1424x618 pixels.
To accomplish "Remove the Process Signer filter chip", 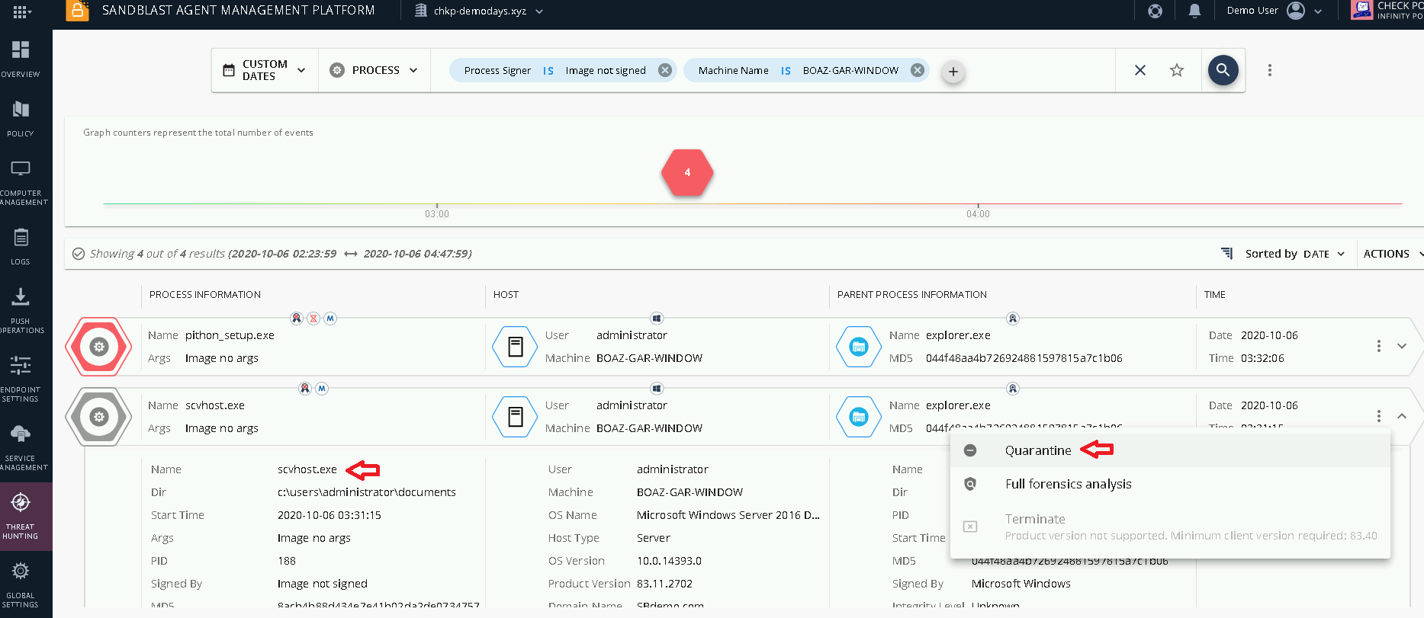I will (x=665, y=70).
